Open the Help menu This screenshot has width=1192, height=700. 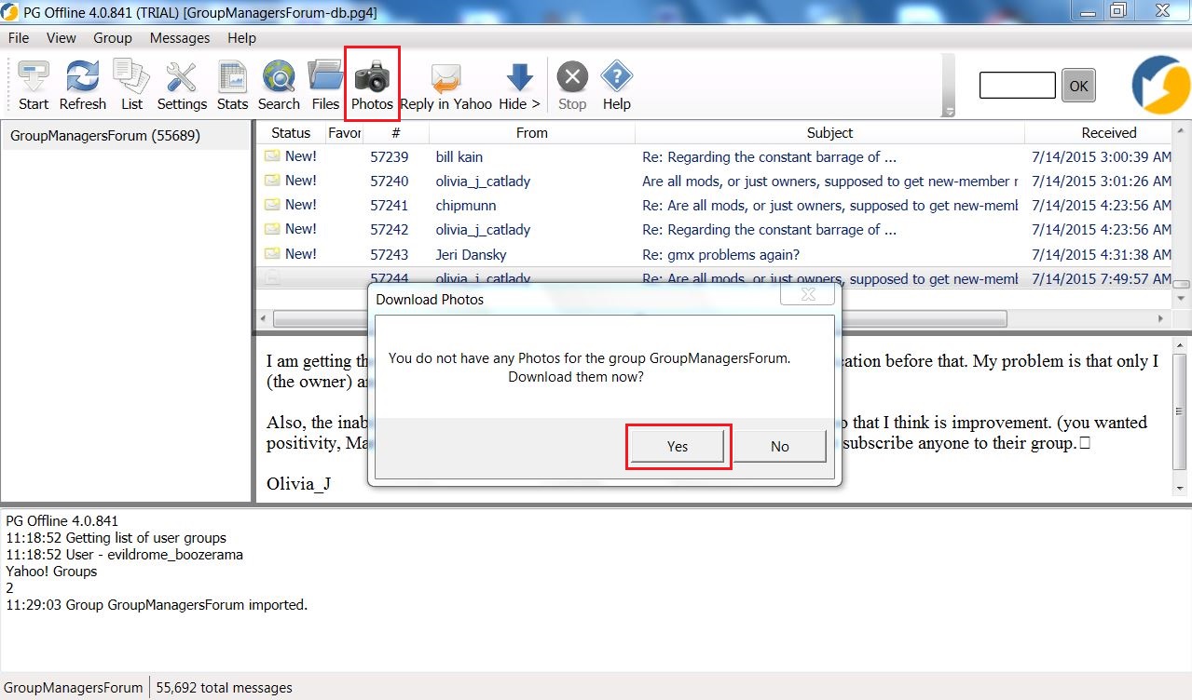click(241, 38)
